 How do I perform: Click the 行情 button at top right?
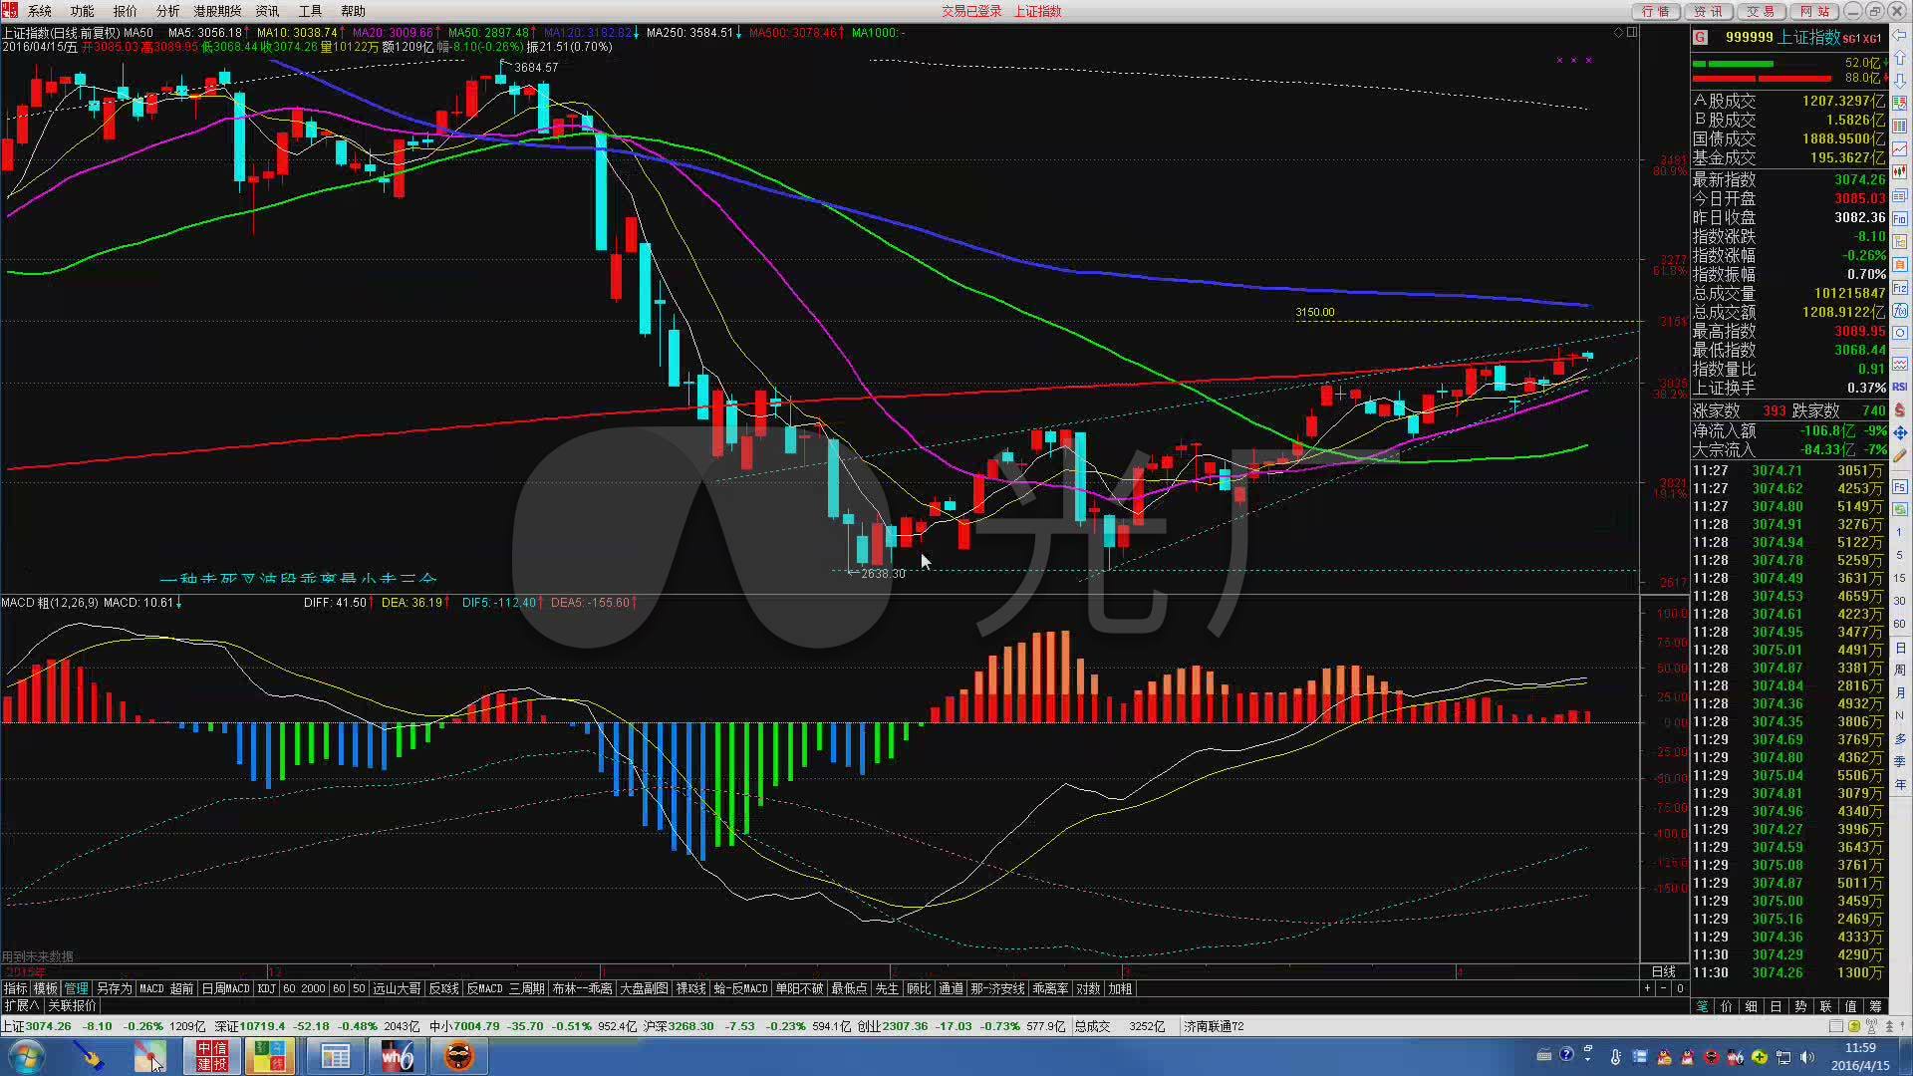point(1655,11)
